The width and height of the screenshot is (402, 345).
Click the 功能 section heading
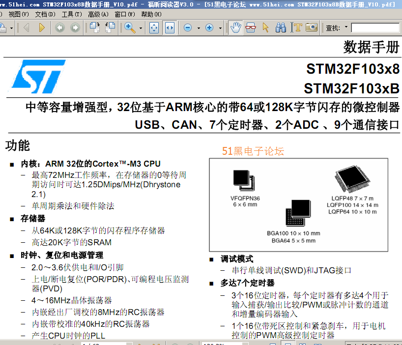point(17,145)
